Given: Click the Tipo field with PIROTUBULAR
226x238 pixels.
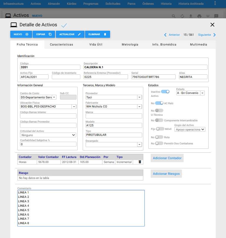Looking at the screenshot, I should tap(114, 135).
